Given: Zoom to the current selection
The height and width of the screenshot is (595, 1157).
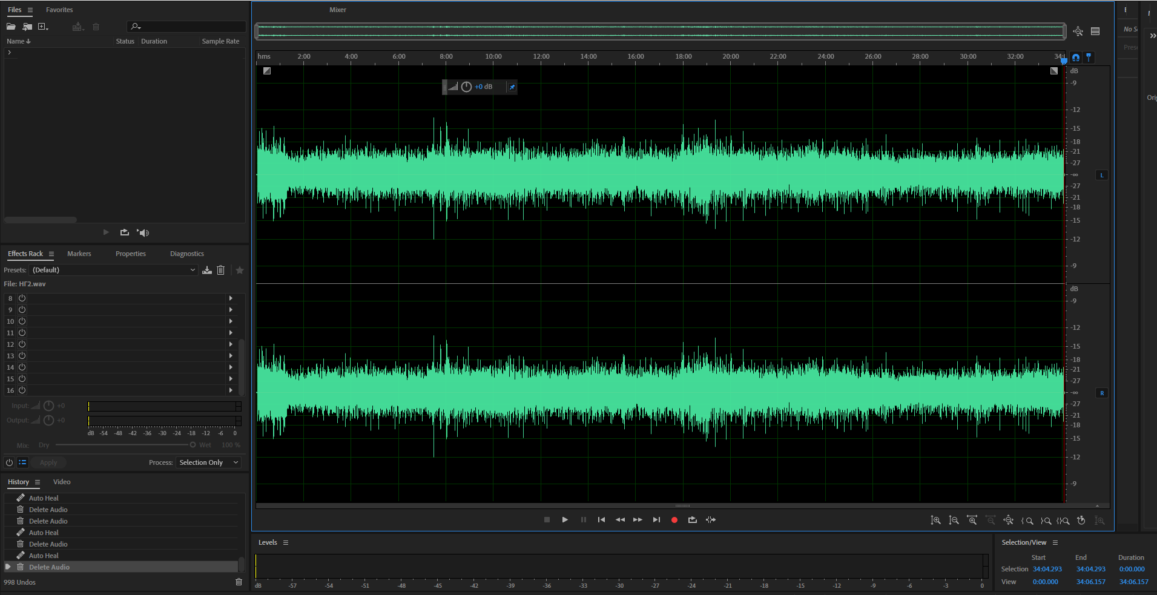Looking at the screenshot, I should click(1063, 521).
